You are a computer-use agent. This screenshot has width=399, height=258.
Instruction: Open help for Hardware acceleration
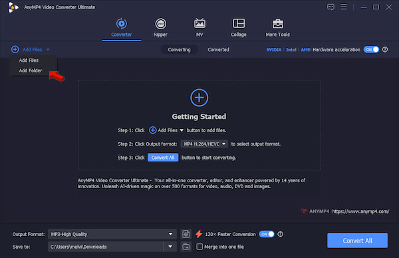385,50
